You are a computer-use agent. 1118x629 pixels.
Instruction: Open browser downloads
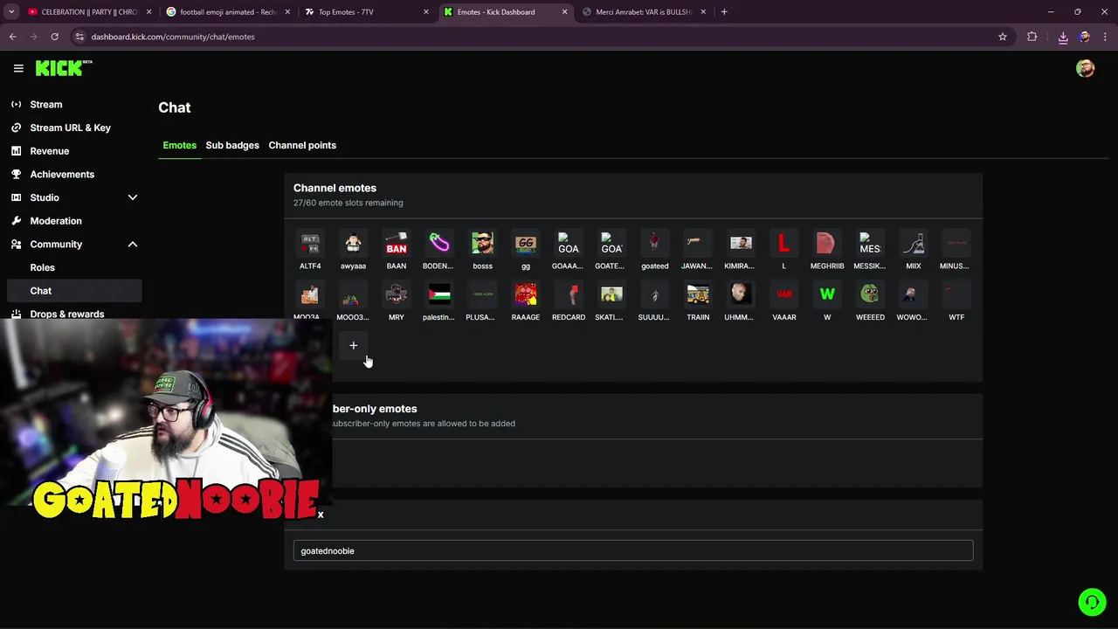(1063, 37)
